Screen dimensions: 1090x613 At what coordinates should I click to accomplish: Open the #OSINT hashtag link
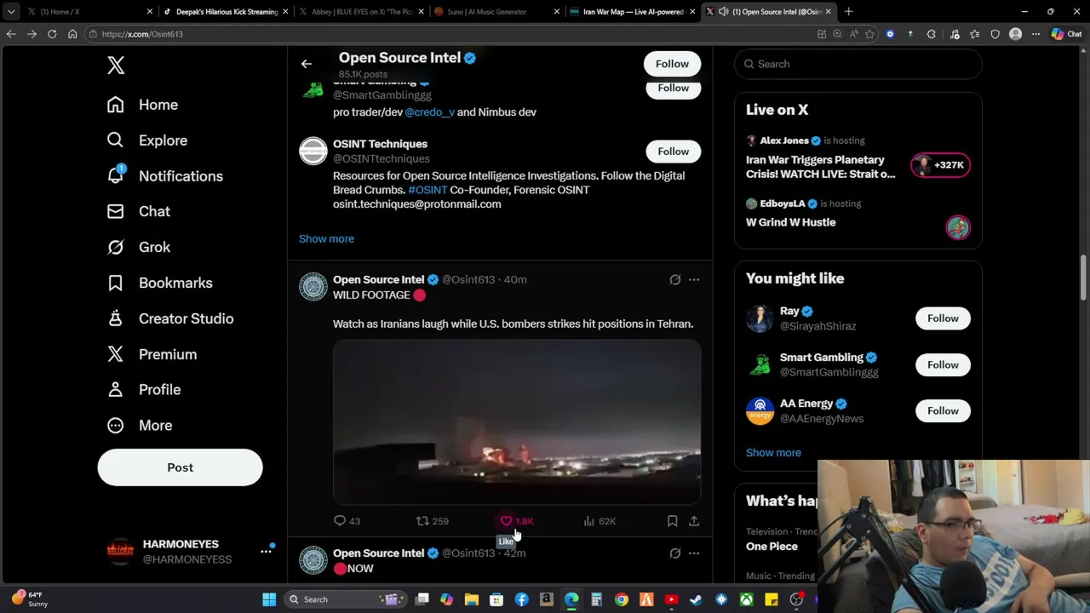point(427,190)
